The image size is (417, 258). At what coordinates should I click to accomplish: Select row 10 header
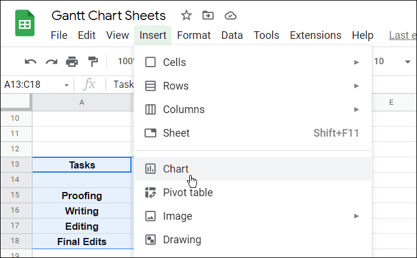15,118
